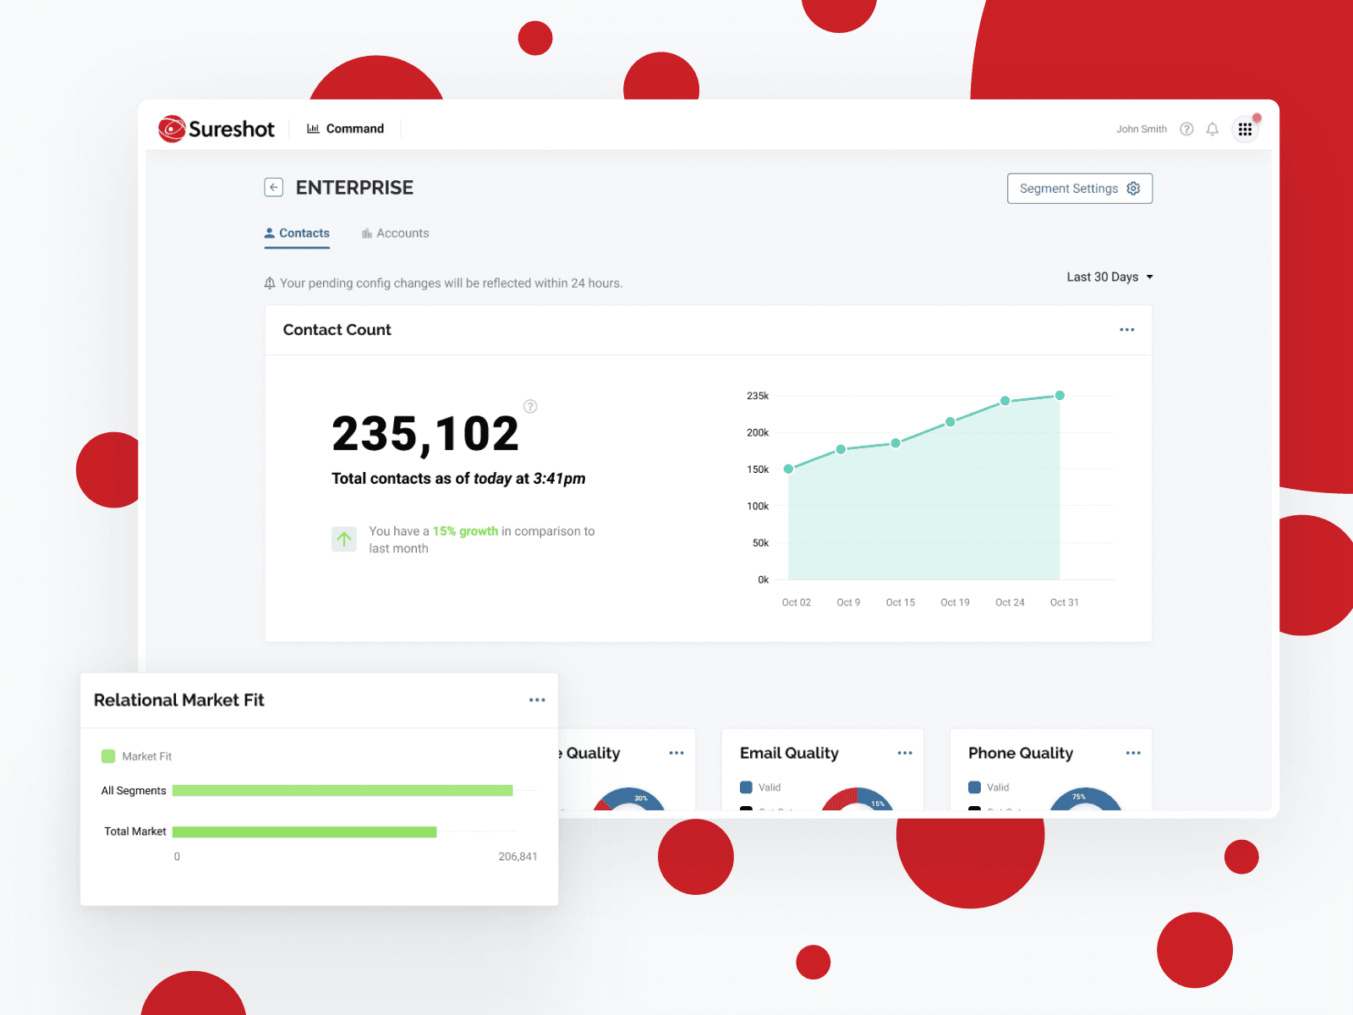Image resolution: width=1353 pixels, height=1015 pixels.
Task: Expand the Last 30 Days dropdown
Action: click(1109, 277)
